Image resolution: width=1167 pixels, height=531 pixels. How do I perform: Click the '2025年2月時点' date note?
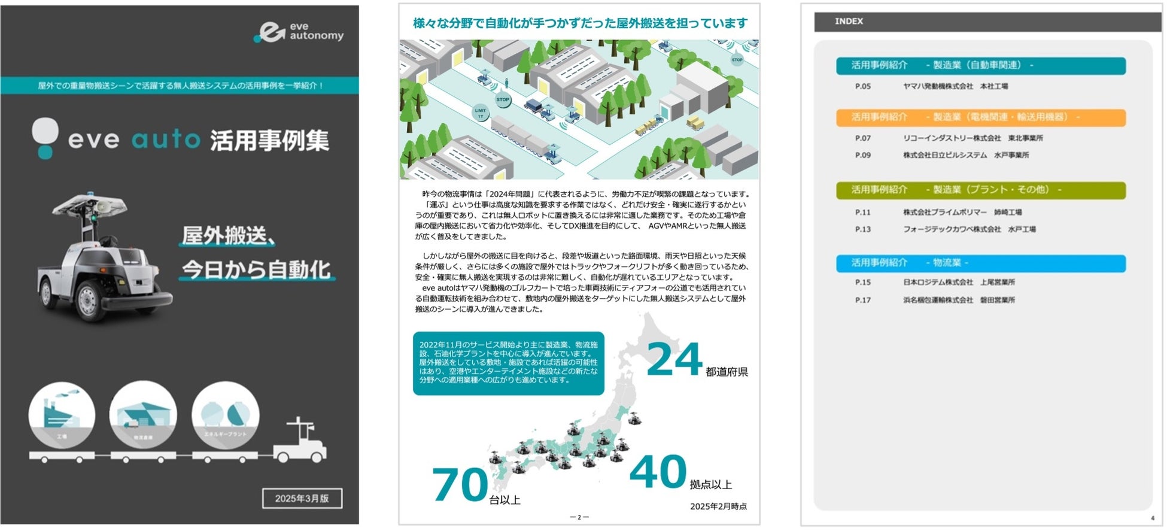point(718,506)
